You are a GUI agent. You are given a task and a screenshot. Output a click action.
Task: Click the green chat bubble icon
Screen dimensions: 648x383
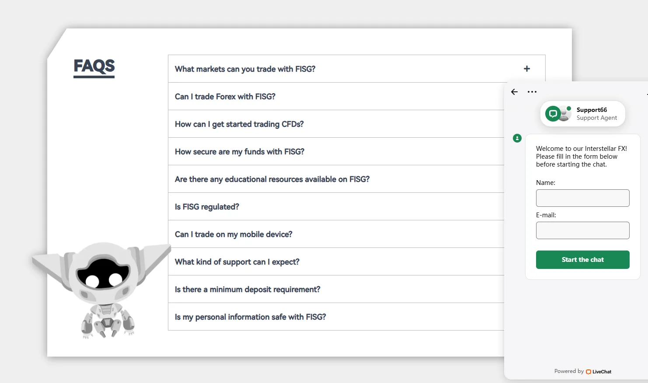tap(553, 114)
